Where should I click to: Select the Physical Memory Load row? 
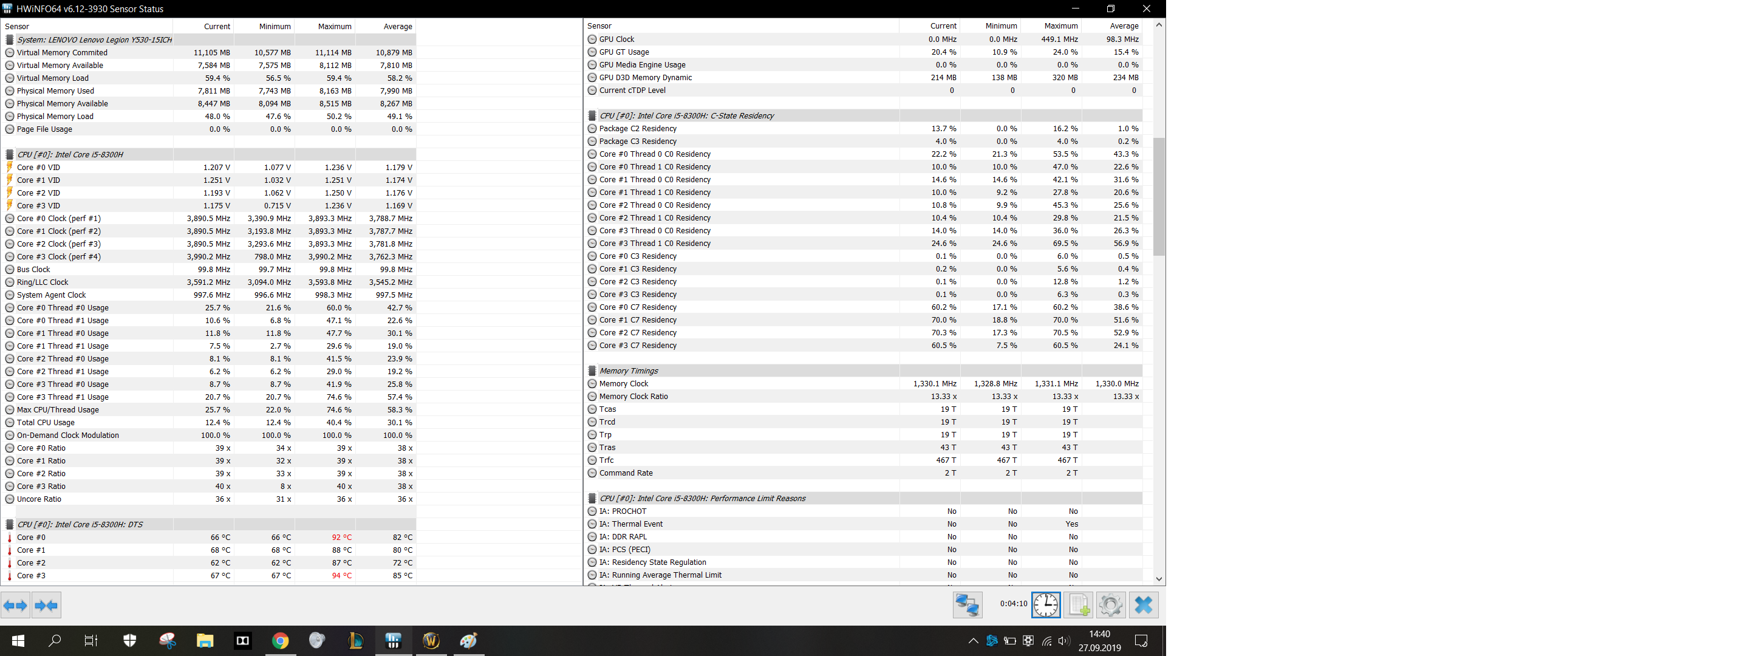tap(210, 117)
